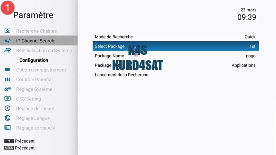Click the Réinitialisation du Système icon
The width and height of the screenshot is (276, 155).
point(7,50)
